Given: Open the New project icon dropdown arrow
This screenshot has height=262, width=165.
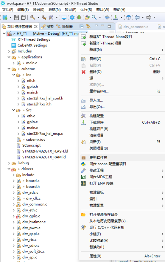Looking at the screenshot, I should 11,17.
